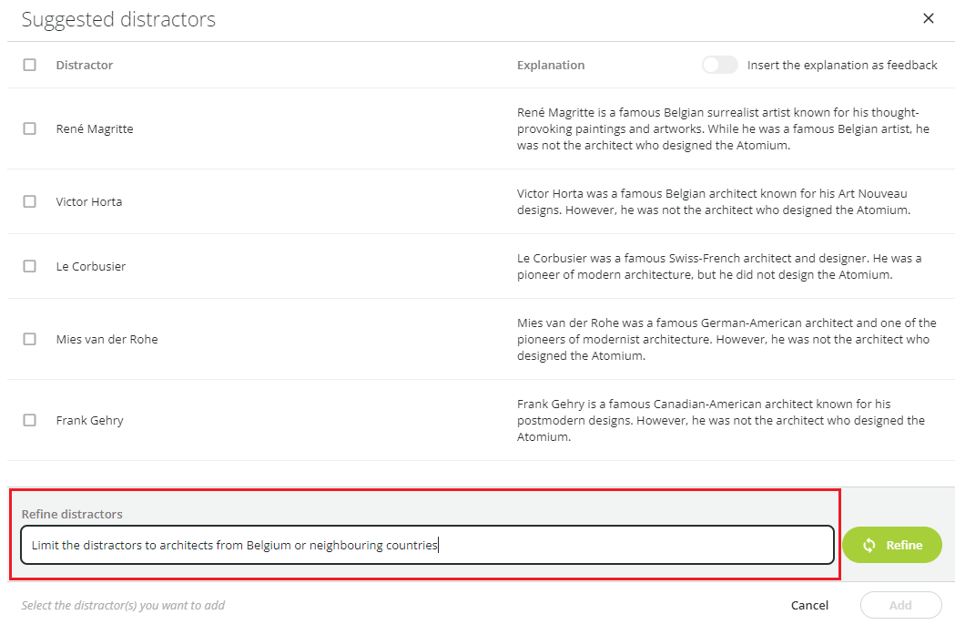Enable Insert the explanation as feedback toggle
The height and width of the screenshot is (625, 955).
coord(719,65)
